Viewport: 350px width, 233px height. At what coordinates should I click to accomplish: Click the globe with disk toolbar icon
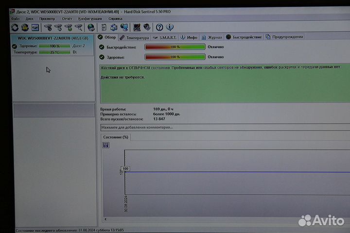point(91,27)
